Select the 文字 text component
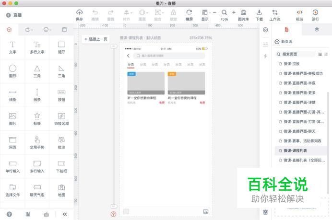 (x=12, y=47)
